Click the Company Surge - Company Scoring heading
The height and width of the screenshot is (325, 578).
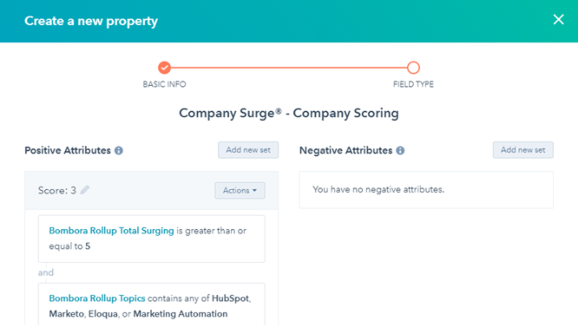(289, 113)
